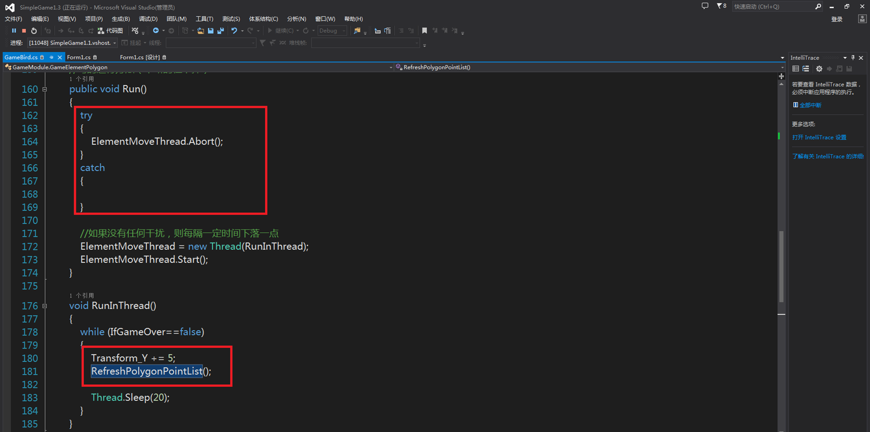Viewport: 870px width, 432px height.
Task: Click the account picture icon
Action: point(862,19)
